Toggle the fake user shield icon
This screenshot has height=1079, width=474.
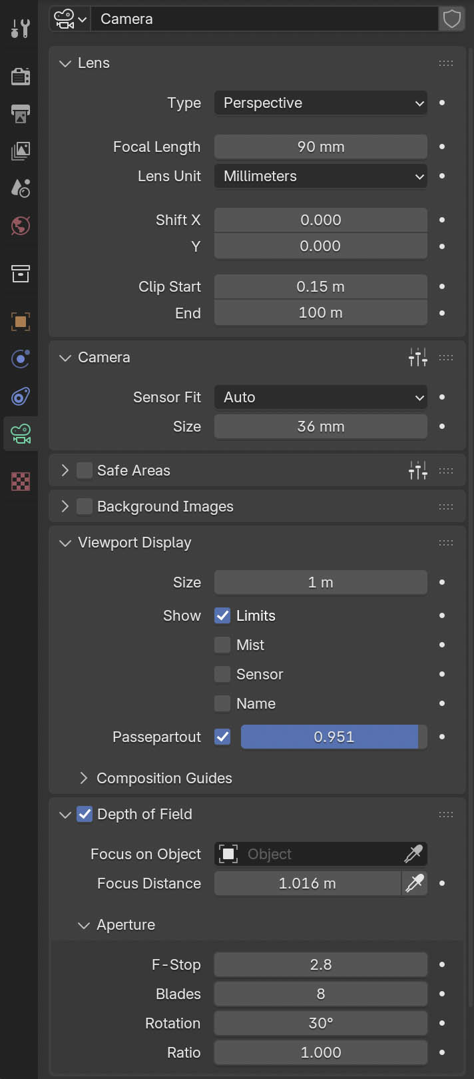452,19
